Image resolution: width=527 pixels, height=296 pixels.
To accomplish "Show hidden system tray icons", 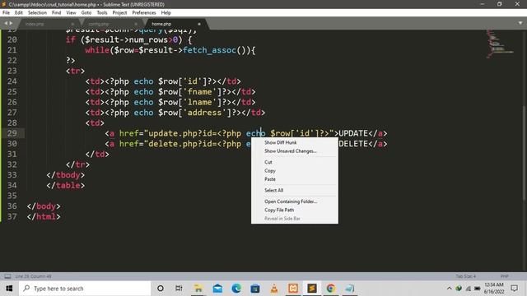I will tap(450, 289).
